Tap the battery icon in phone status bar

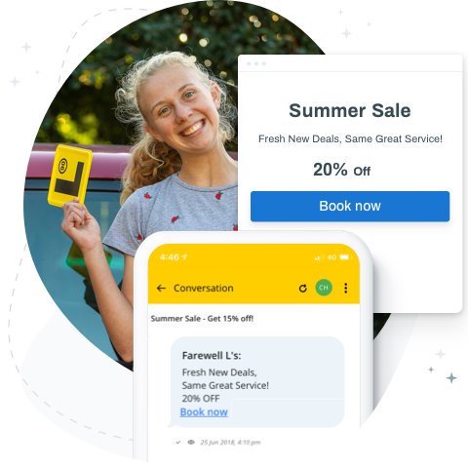345,257
